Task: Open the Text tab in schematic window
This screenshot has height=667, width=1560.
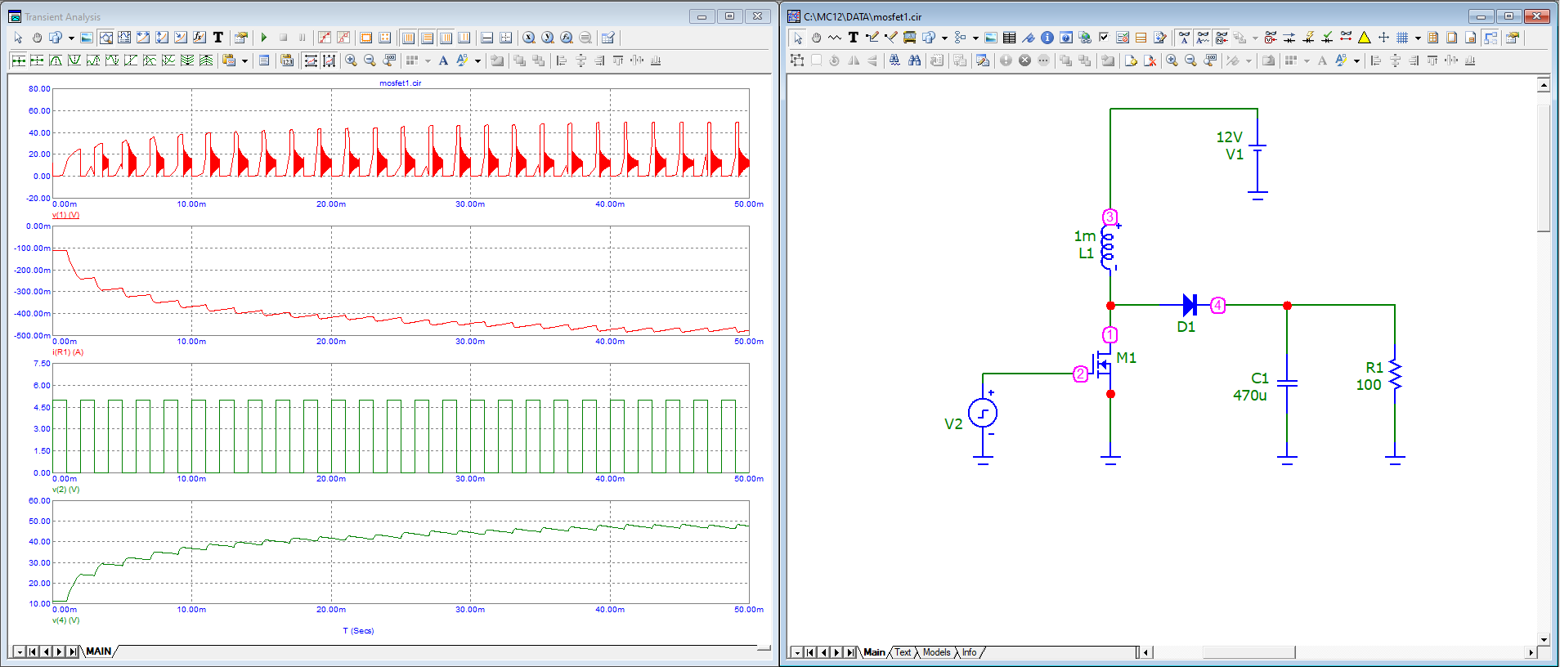Action: pyautogui.click(x=903, y=652)
